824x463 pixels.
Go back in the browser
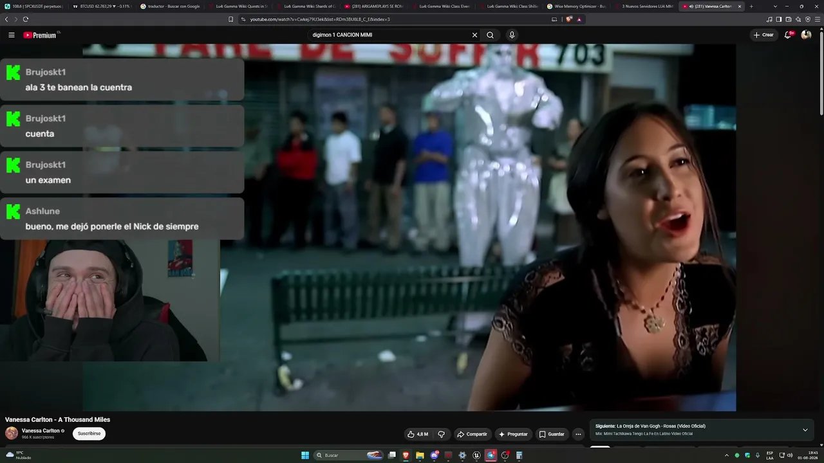[6, 19]
